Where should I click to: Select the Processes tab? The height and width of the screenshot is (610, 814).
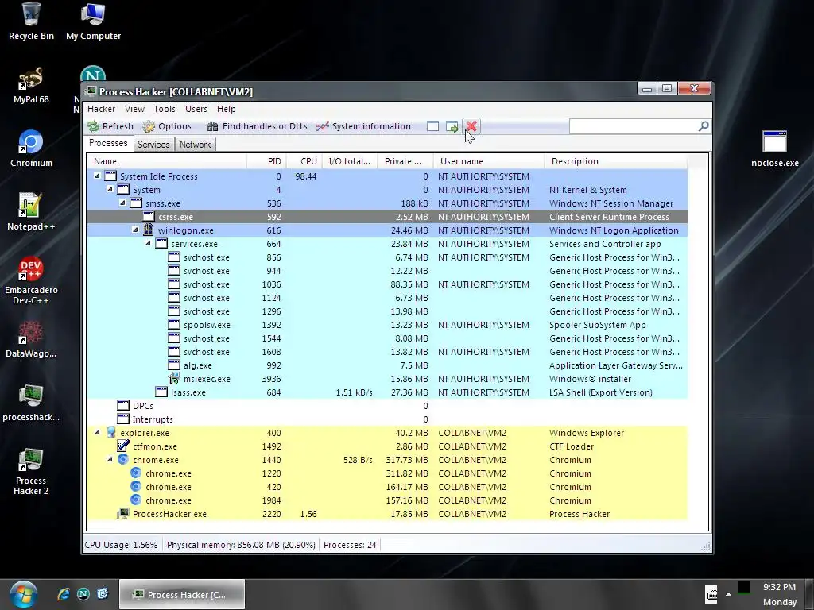point(108,143)
